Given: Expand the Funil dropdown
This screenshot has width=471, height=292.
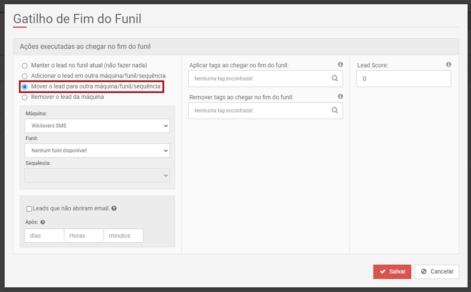Looking at the screenshot, I should pos(97,151).
